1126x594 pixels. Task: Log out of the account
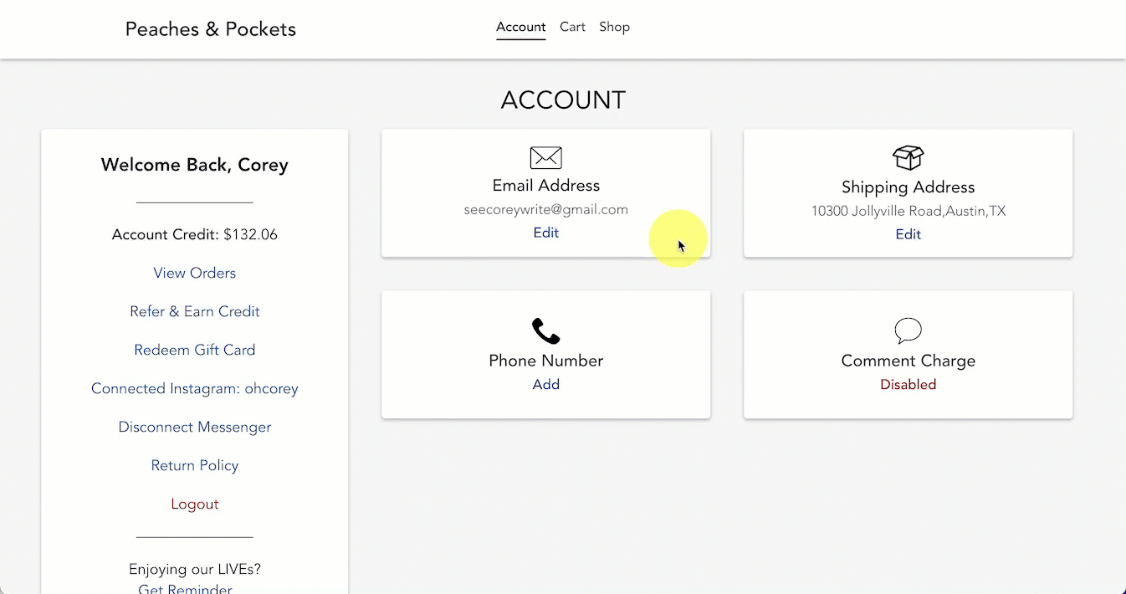tap(194, 504)
